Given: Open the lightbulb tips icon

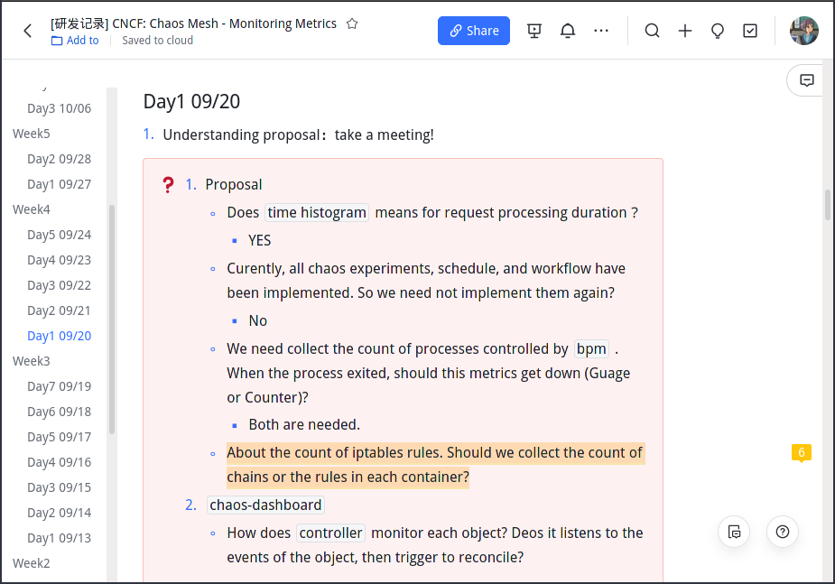Looking at the screenshot, I should [717, 30].
